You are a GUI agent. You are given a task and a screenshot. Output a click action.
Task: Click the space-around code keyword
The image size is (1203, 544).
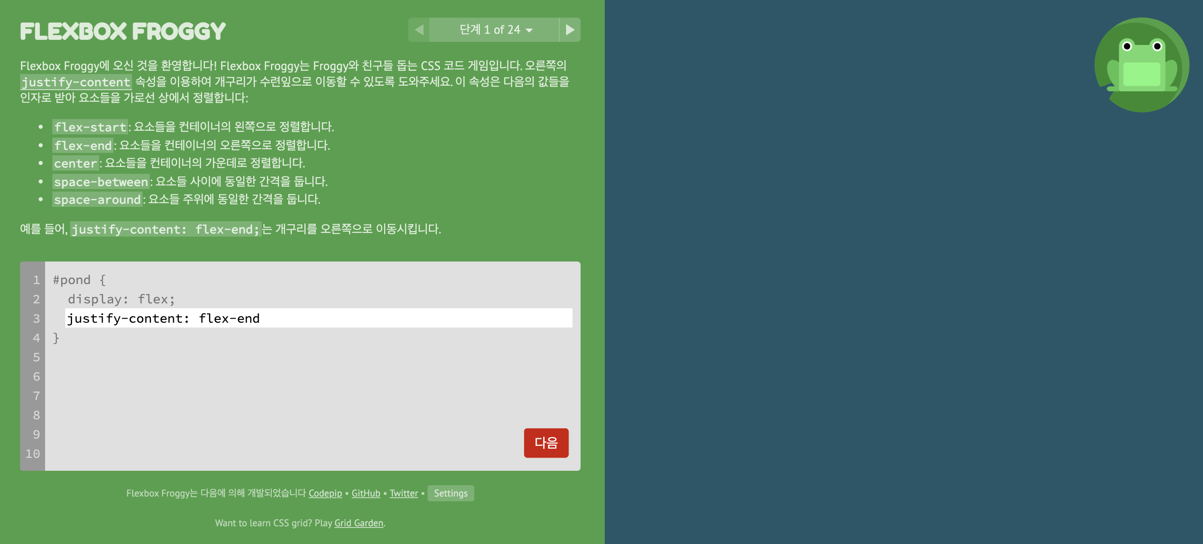[x=97, y=200]
